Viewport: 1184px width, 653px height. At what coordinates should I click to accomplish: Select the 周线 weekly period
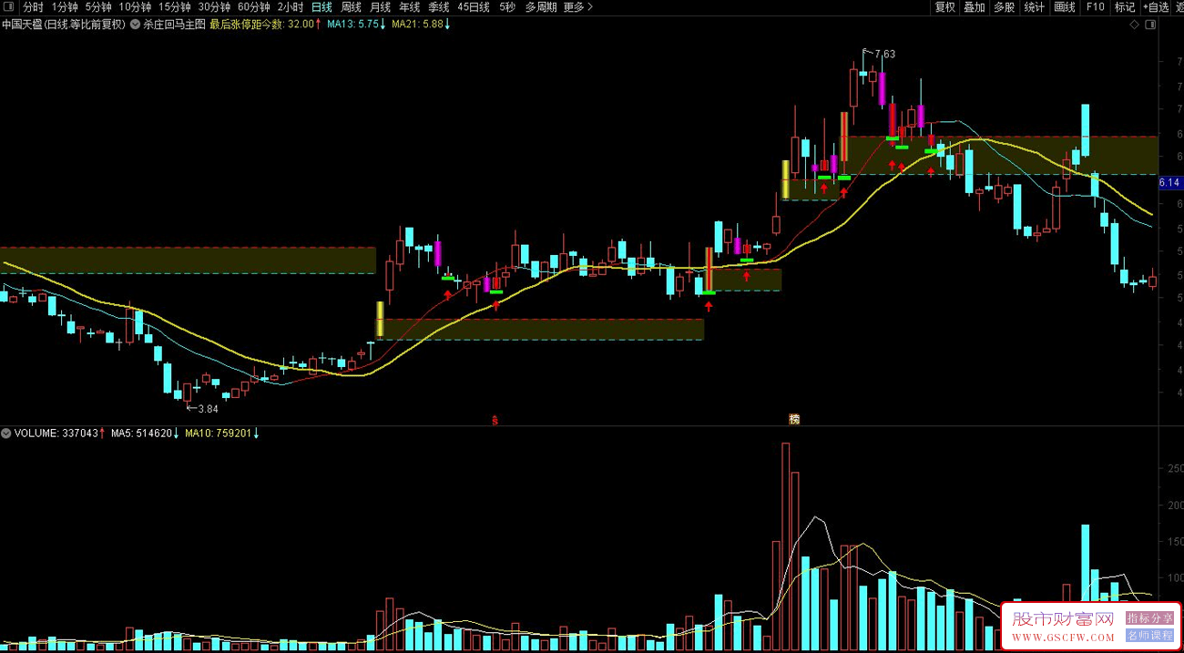coord(351,7)
